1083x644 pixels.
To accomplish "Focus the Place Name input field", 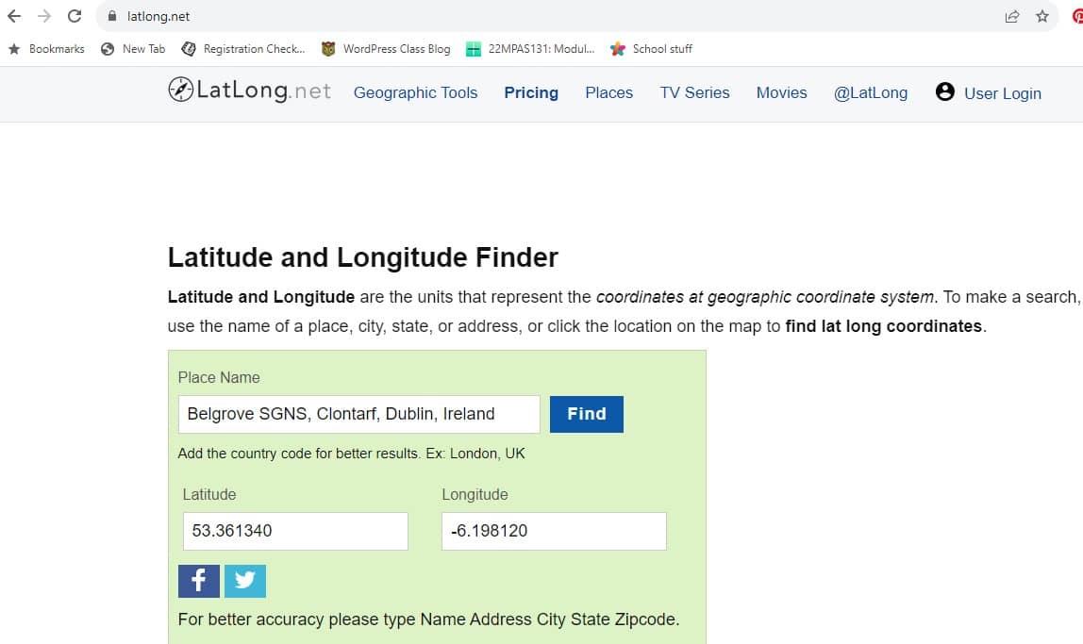I will pyautogui.click(x=359, y=414).
